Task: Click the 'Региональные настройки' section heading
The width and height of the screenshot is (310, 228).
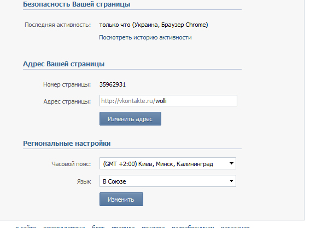Action: pos(67,144)
